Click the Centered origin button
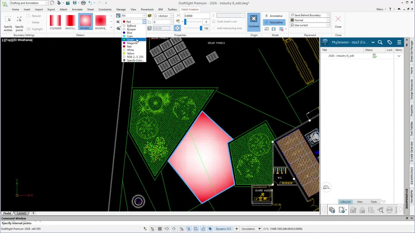415x233 pixels. pyautogui.click(x=254, y=22)
